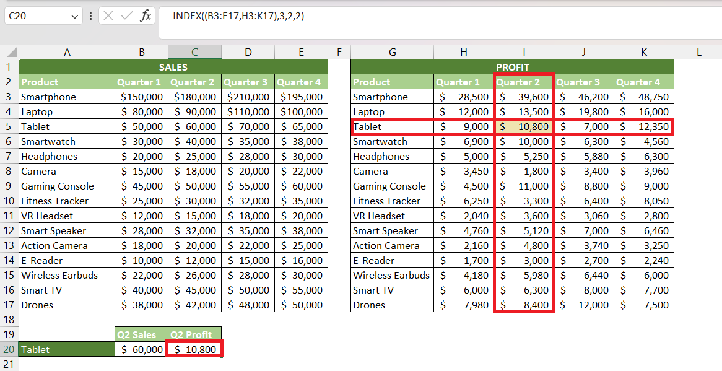Click the Cancel X icon in formula bar
Screen dimensions: 722x371
click(108, 16)
